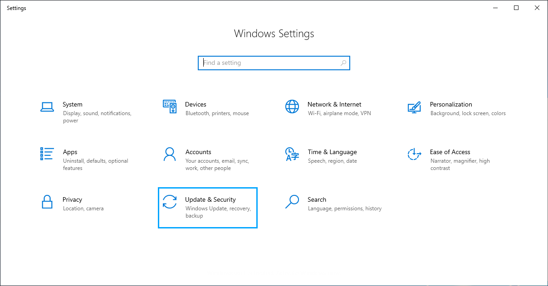The height and width of the screenshot is (286, 548).
Task: Open Accounts using the person icon
Action: [x=170, y=154]
